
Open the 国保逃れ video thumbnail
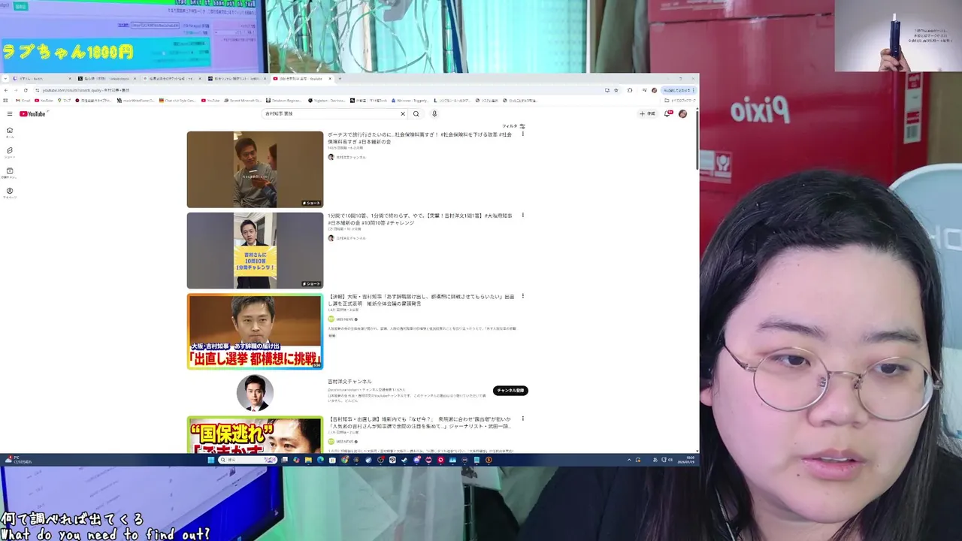[255, 435]
